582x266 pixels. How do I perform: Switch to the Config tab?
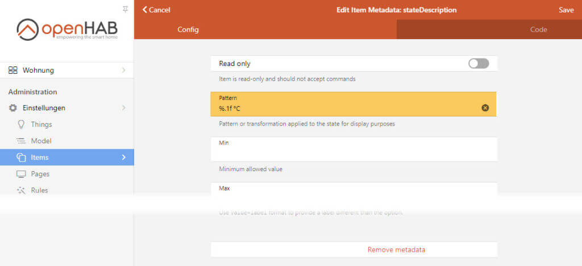click(188, 30)
